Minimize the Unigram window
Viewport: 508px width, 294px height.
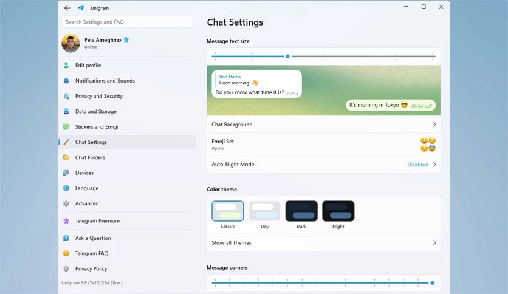pyautogui.click(x=406, y=7)
